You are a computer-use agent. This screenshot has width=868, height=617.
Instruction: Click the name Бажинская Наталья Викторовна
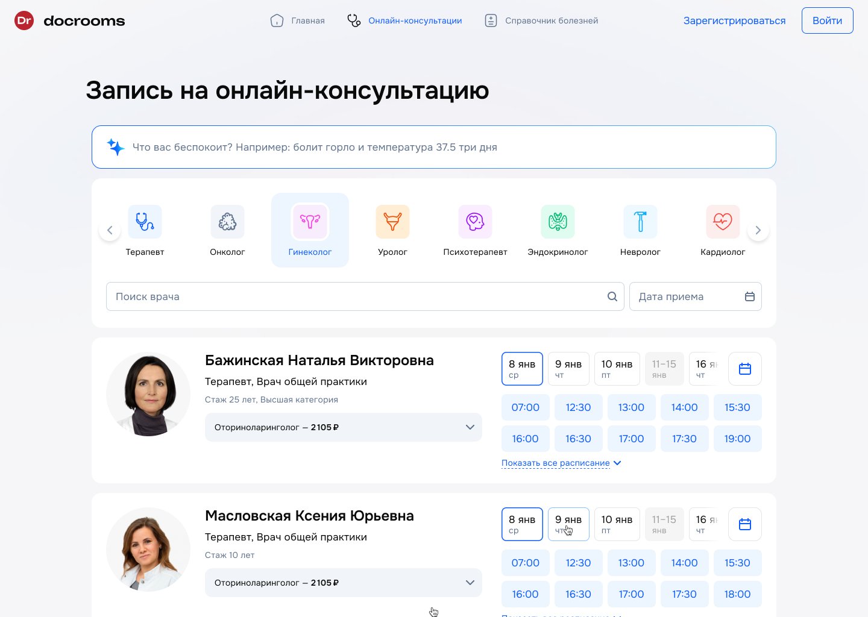pyautogui.click(x=319, y=360)
